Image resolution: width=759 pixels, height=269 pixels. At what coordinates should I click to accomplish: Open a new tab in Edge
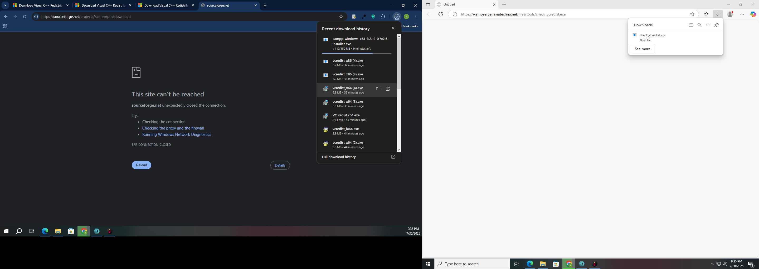coord(504,4)
